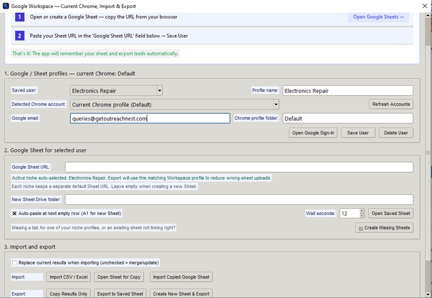Edit the Profile name field
Image resolution: width=432 pixels, height=298 pixels.
click(348, 90)
